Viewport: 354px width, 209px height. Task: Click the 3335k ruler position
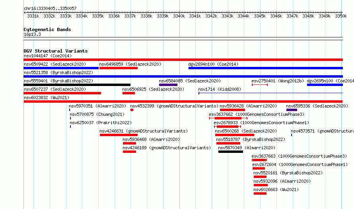click(98, 16)
